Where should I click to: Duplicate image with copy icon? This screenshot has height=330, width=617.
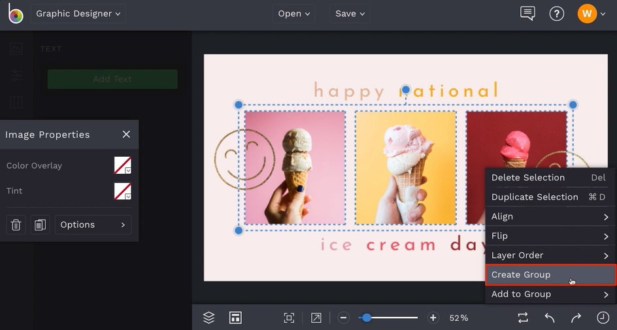pos(40,225)
